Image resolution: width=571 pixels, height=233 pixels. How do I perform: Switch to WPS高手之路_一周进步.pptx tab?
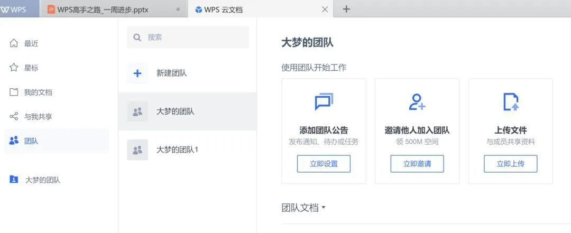click(x=114, y=9)
